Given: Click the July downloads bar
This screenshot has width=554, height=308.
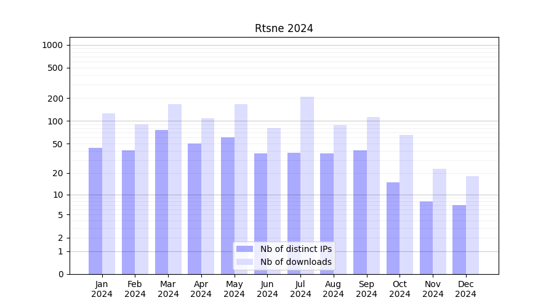Looking at the screenshot, I should (307, 185).
